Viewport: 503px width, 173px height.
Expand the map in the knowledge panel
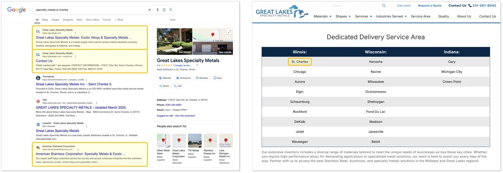(230, 32)
